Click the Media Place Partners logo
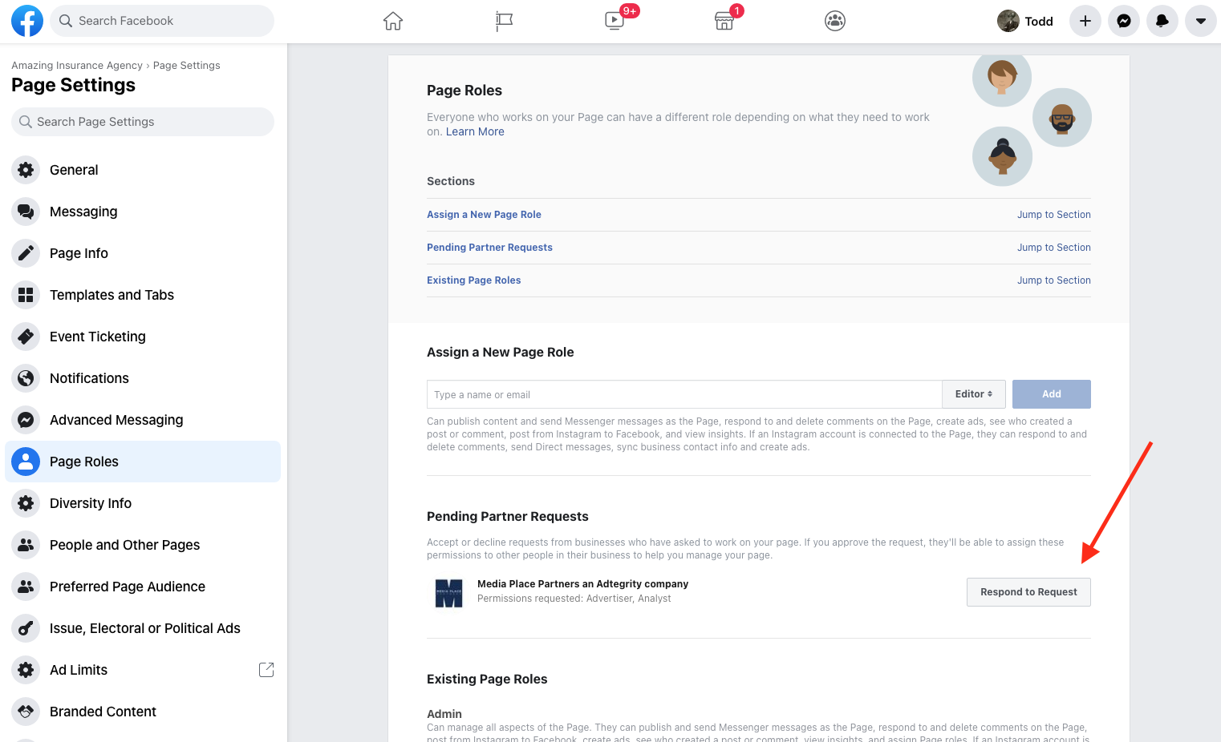The width and height of the screenshot is (1221, 742). [449, 593]
